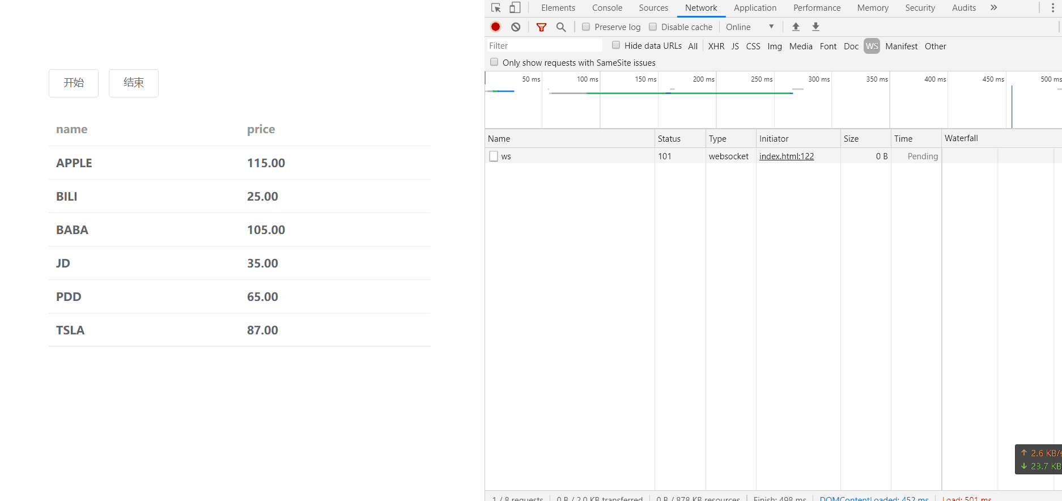1062x501 pixels.
Task: Click the Waterfall column header
Action: (1001, 138)
